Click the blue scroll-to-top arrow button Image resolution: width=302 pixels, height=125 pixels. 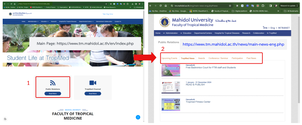pos(138,117)
